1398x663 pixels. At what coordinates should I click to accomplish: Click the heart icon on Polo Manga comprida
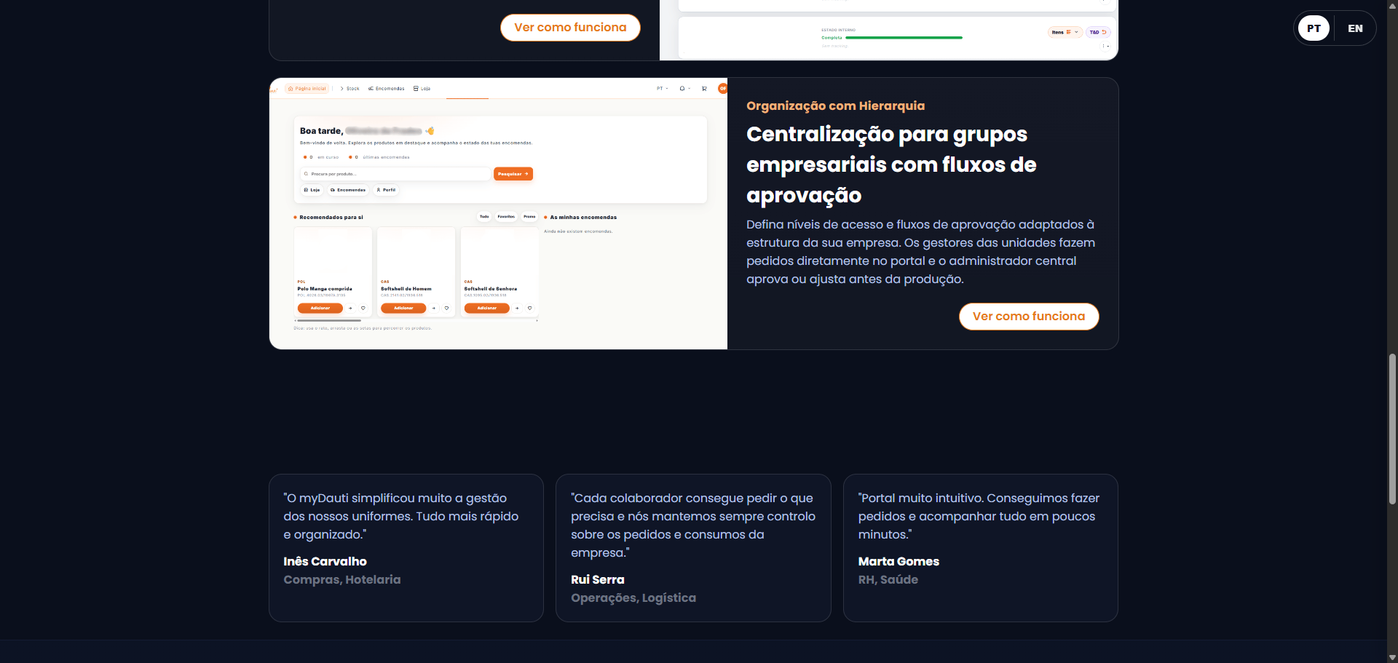pyautogui.click(x=363, y=308)
